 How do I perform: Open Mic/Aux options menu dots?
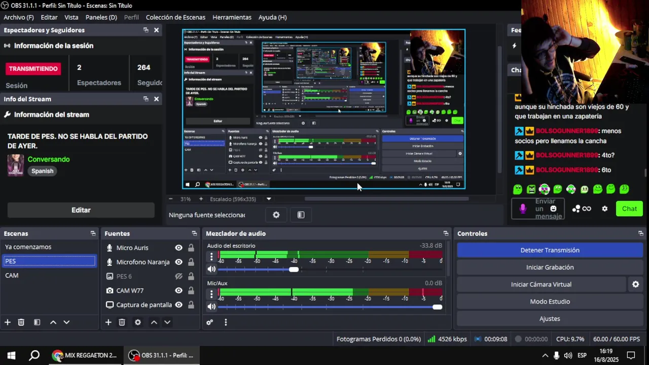click(x=211, y=294)
